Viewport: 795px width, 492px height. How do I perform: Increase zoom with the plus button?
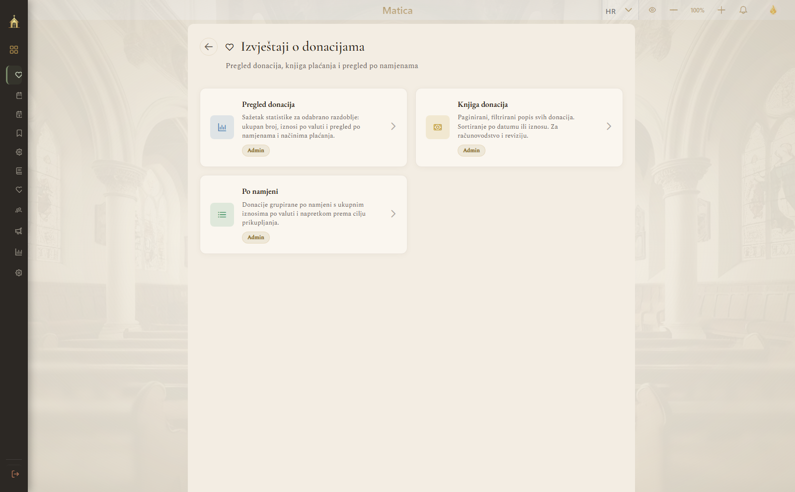click(721, 10)
